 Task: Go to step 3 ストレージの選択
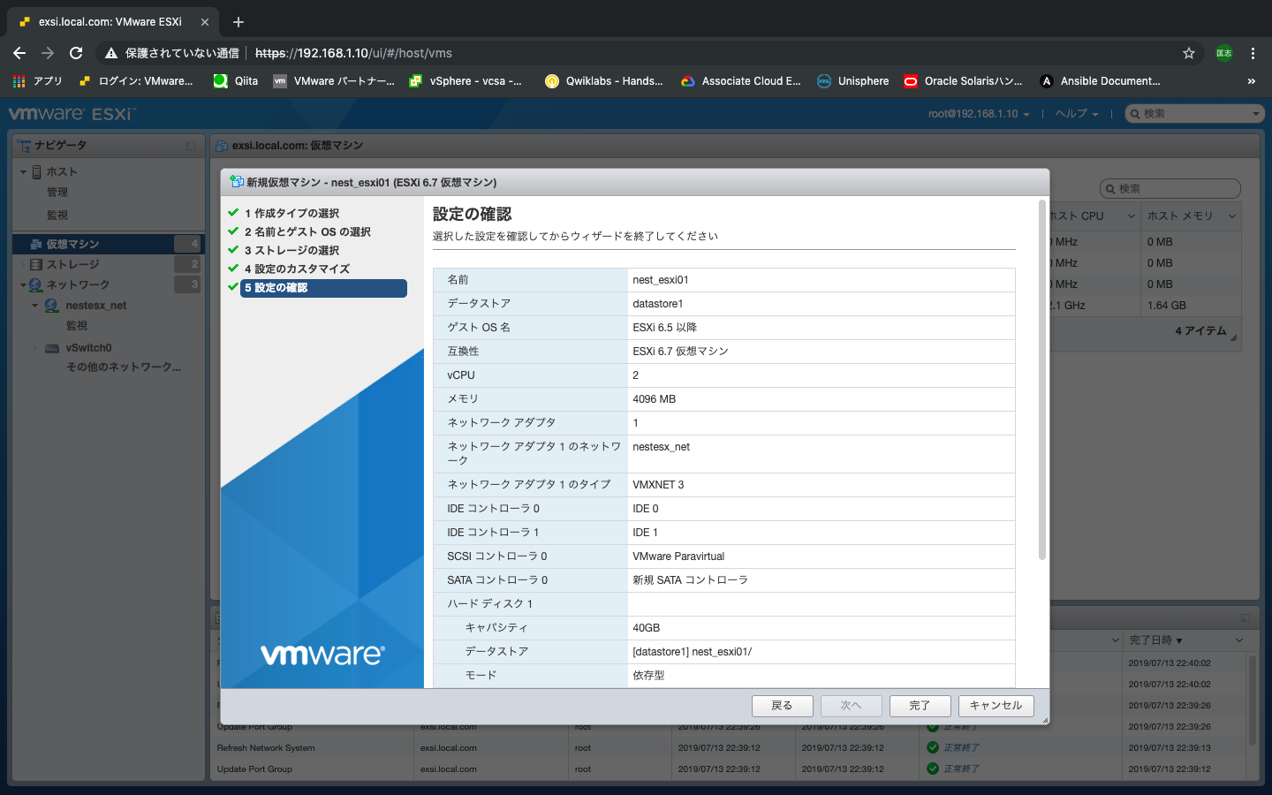point(291,250)
